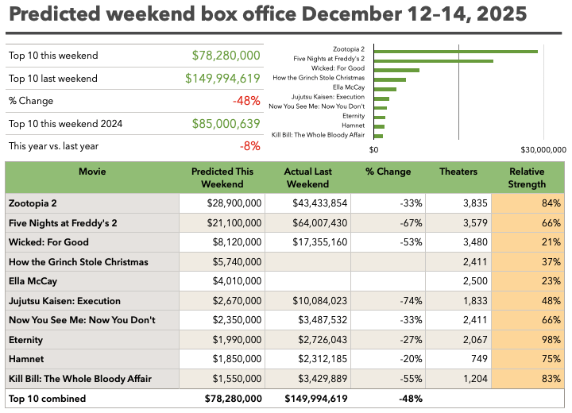Select Eternity's 98% relative strength cell

(x=528, y=340)
